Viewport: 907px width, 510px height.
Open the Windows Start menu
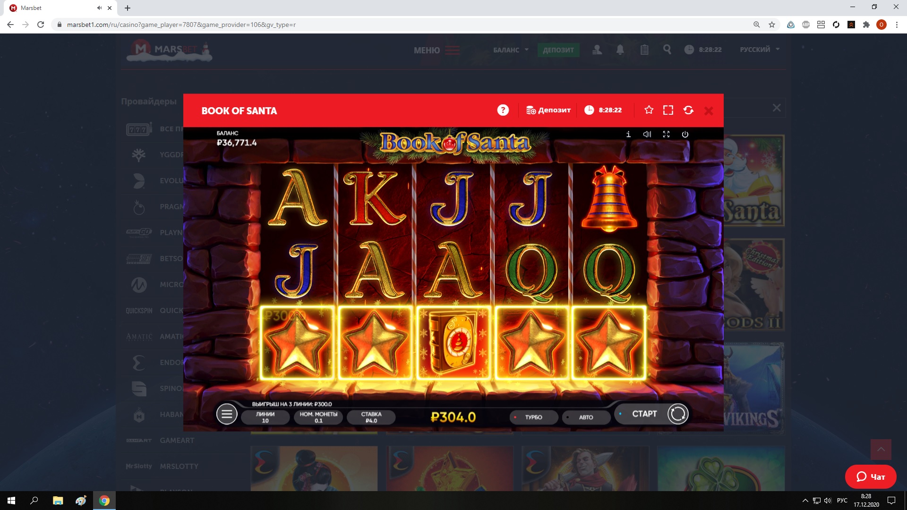pyautogui.click(x=11, y=501)
